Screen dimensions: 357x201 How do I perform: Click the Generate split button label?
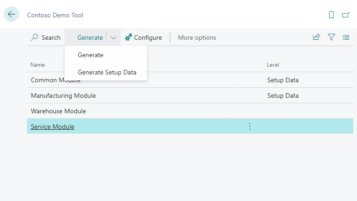(90, 37)
